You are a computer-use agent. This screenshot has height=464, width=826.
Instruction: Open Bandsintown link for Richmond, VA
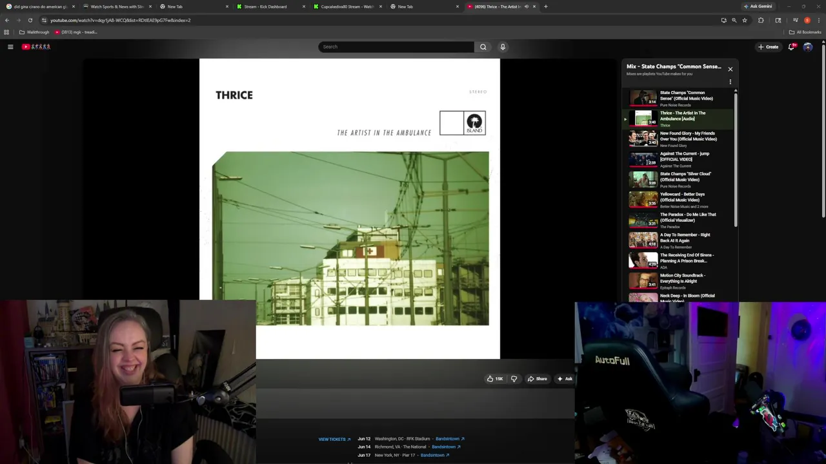coord(446,447)
